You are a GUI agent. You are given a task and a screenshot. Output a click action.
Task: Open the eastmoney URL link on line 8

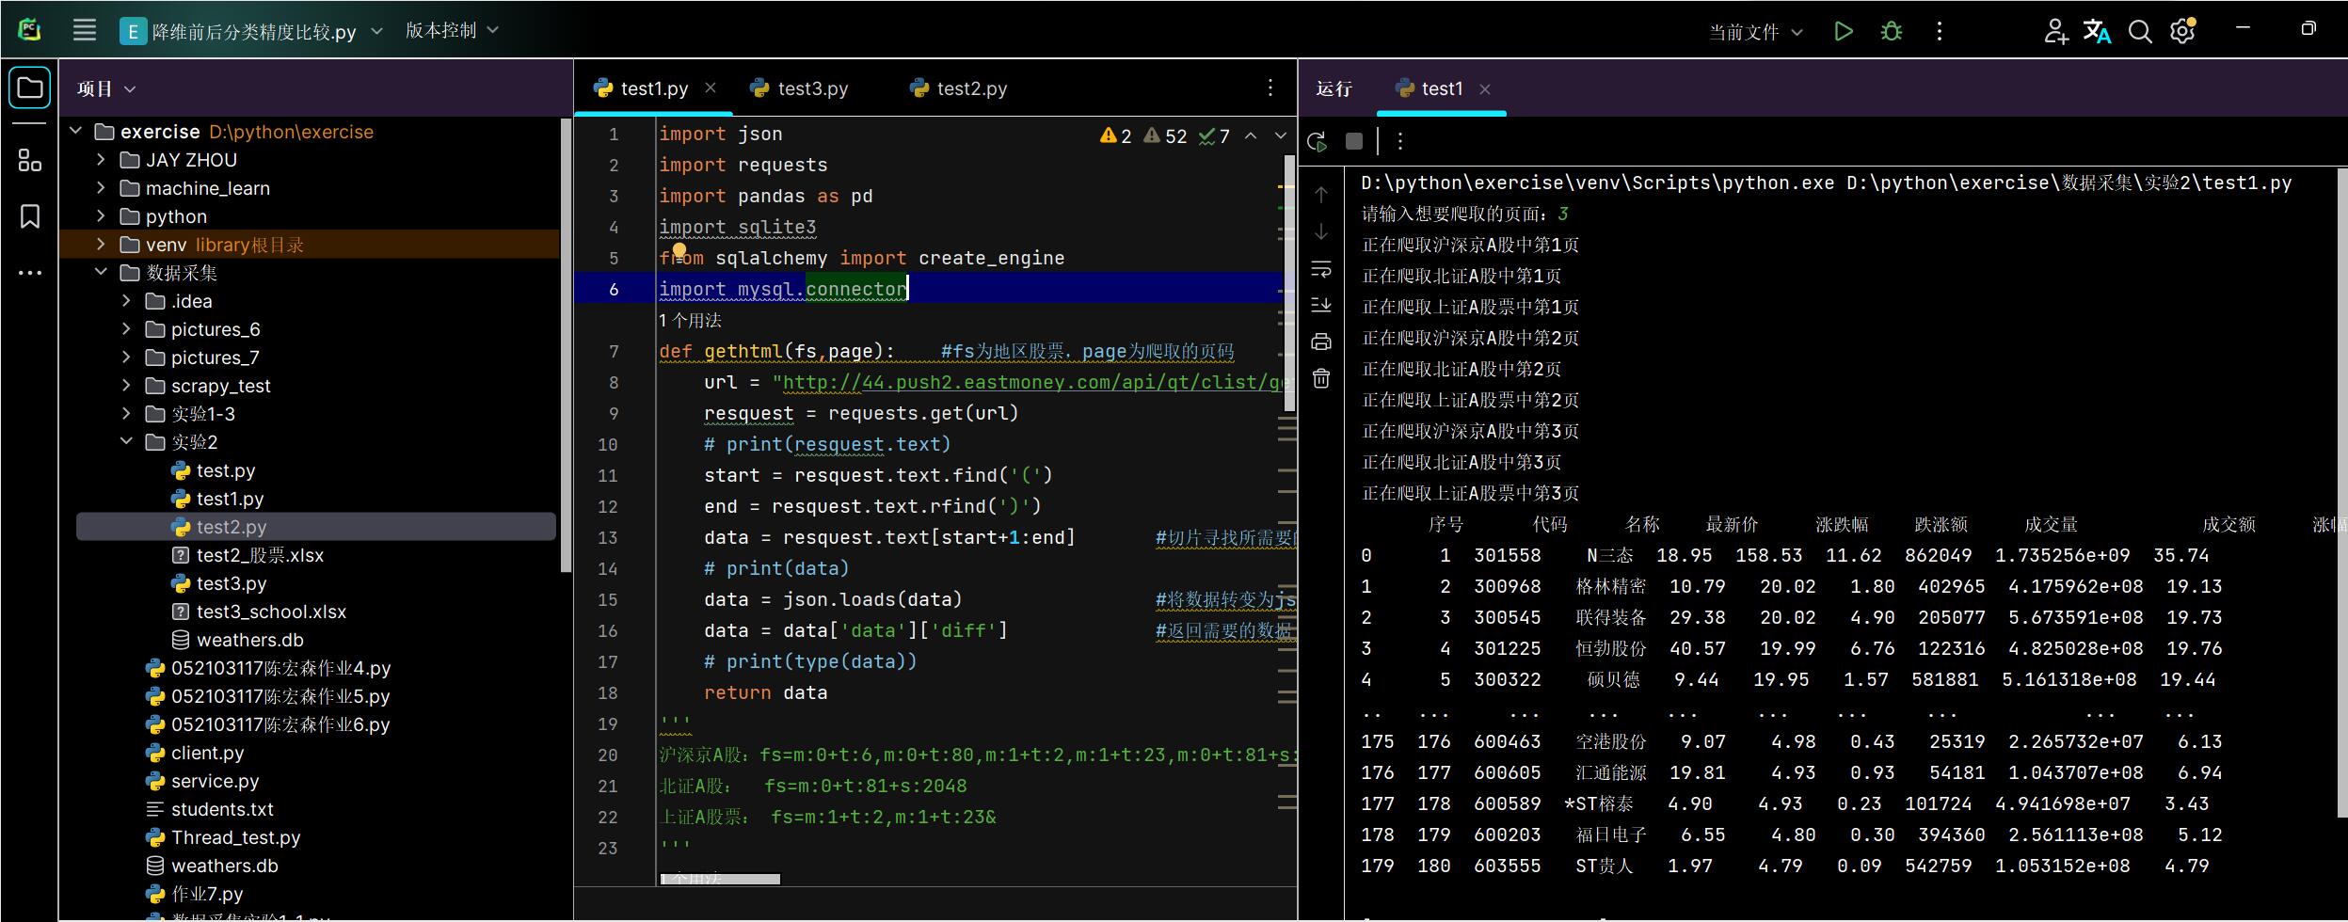click(x=1031, y=382)
